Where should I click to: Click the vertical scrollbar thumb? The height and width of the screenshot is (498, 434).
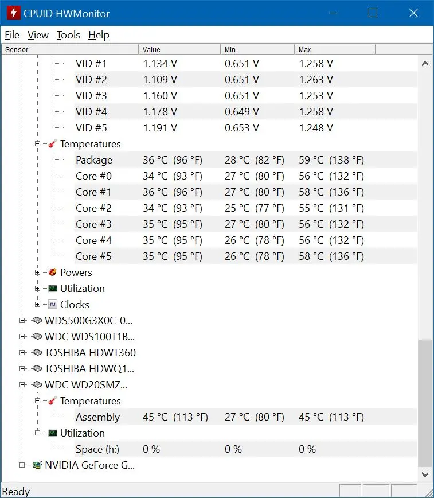(x=425, y=403)
